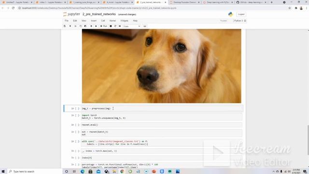Open the Mail app from the taskbar
The height and width of the screenshot is (174, 309).
point(98,172)
